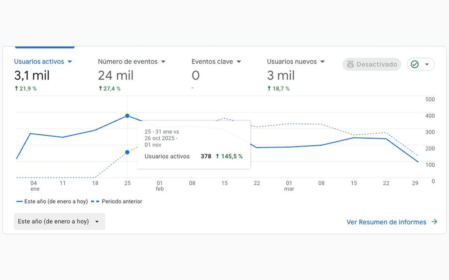Screen dimensions: 449x280
Task: Click the tooltip date range text
Action: click(x=162, y=138)
